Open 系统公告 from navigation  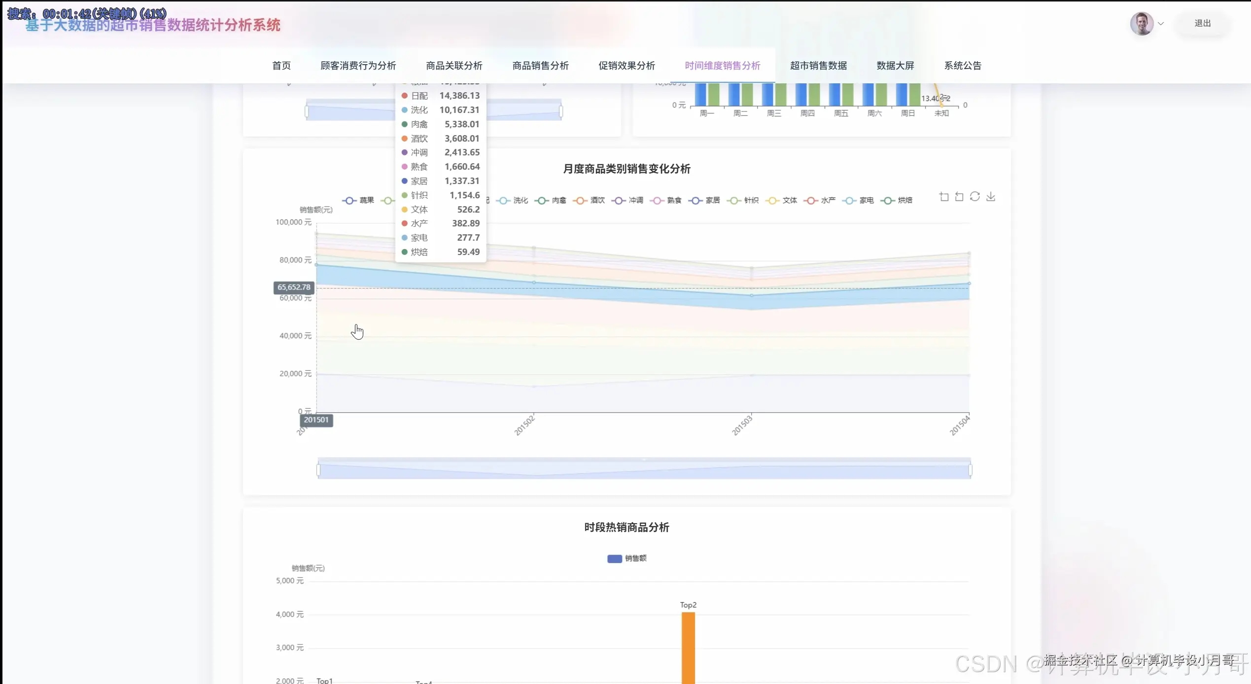click(962, 66)
